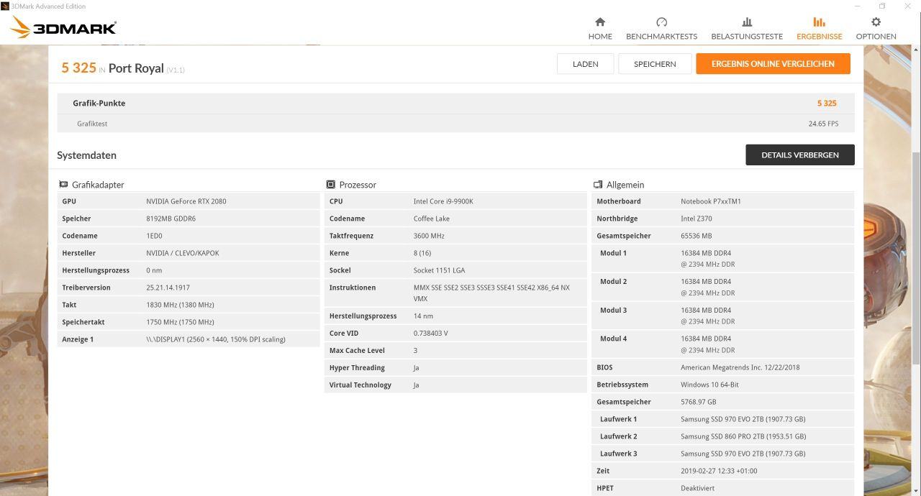Viewport: 921px width, 496px height.
Task: Click the Grafikadapter section icon
Action: [63, 185]
